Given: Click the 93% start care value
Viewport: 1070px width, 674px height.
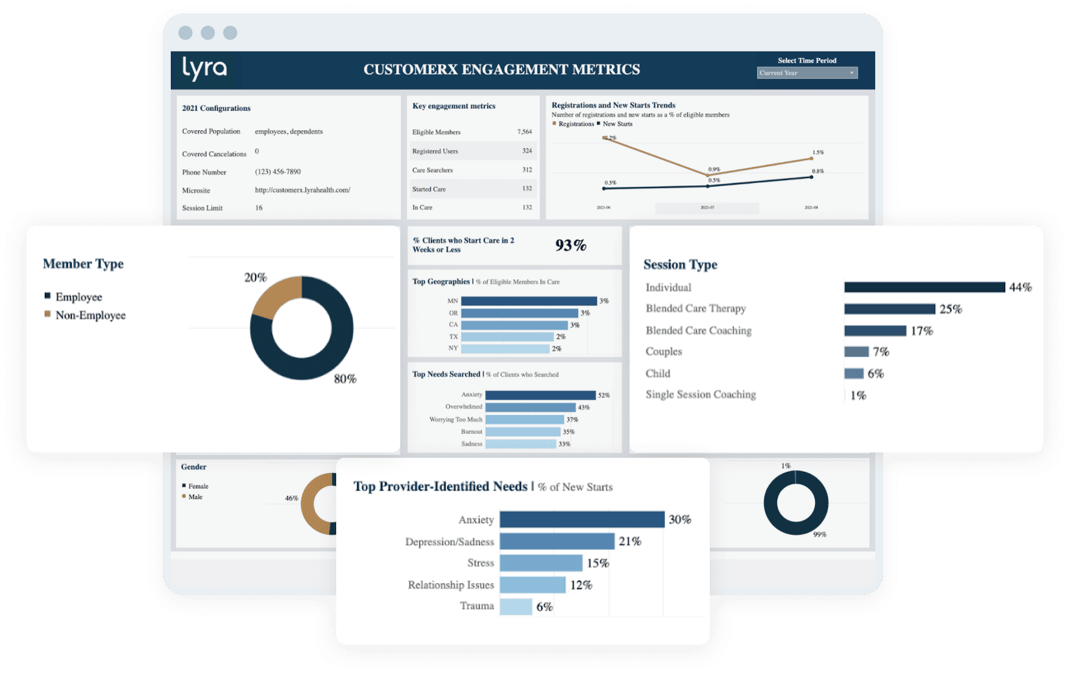Looking at the screenshot, I should click(x=570, y=246).
